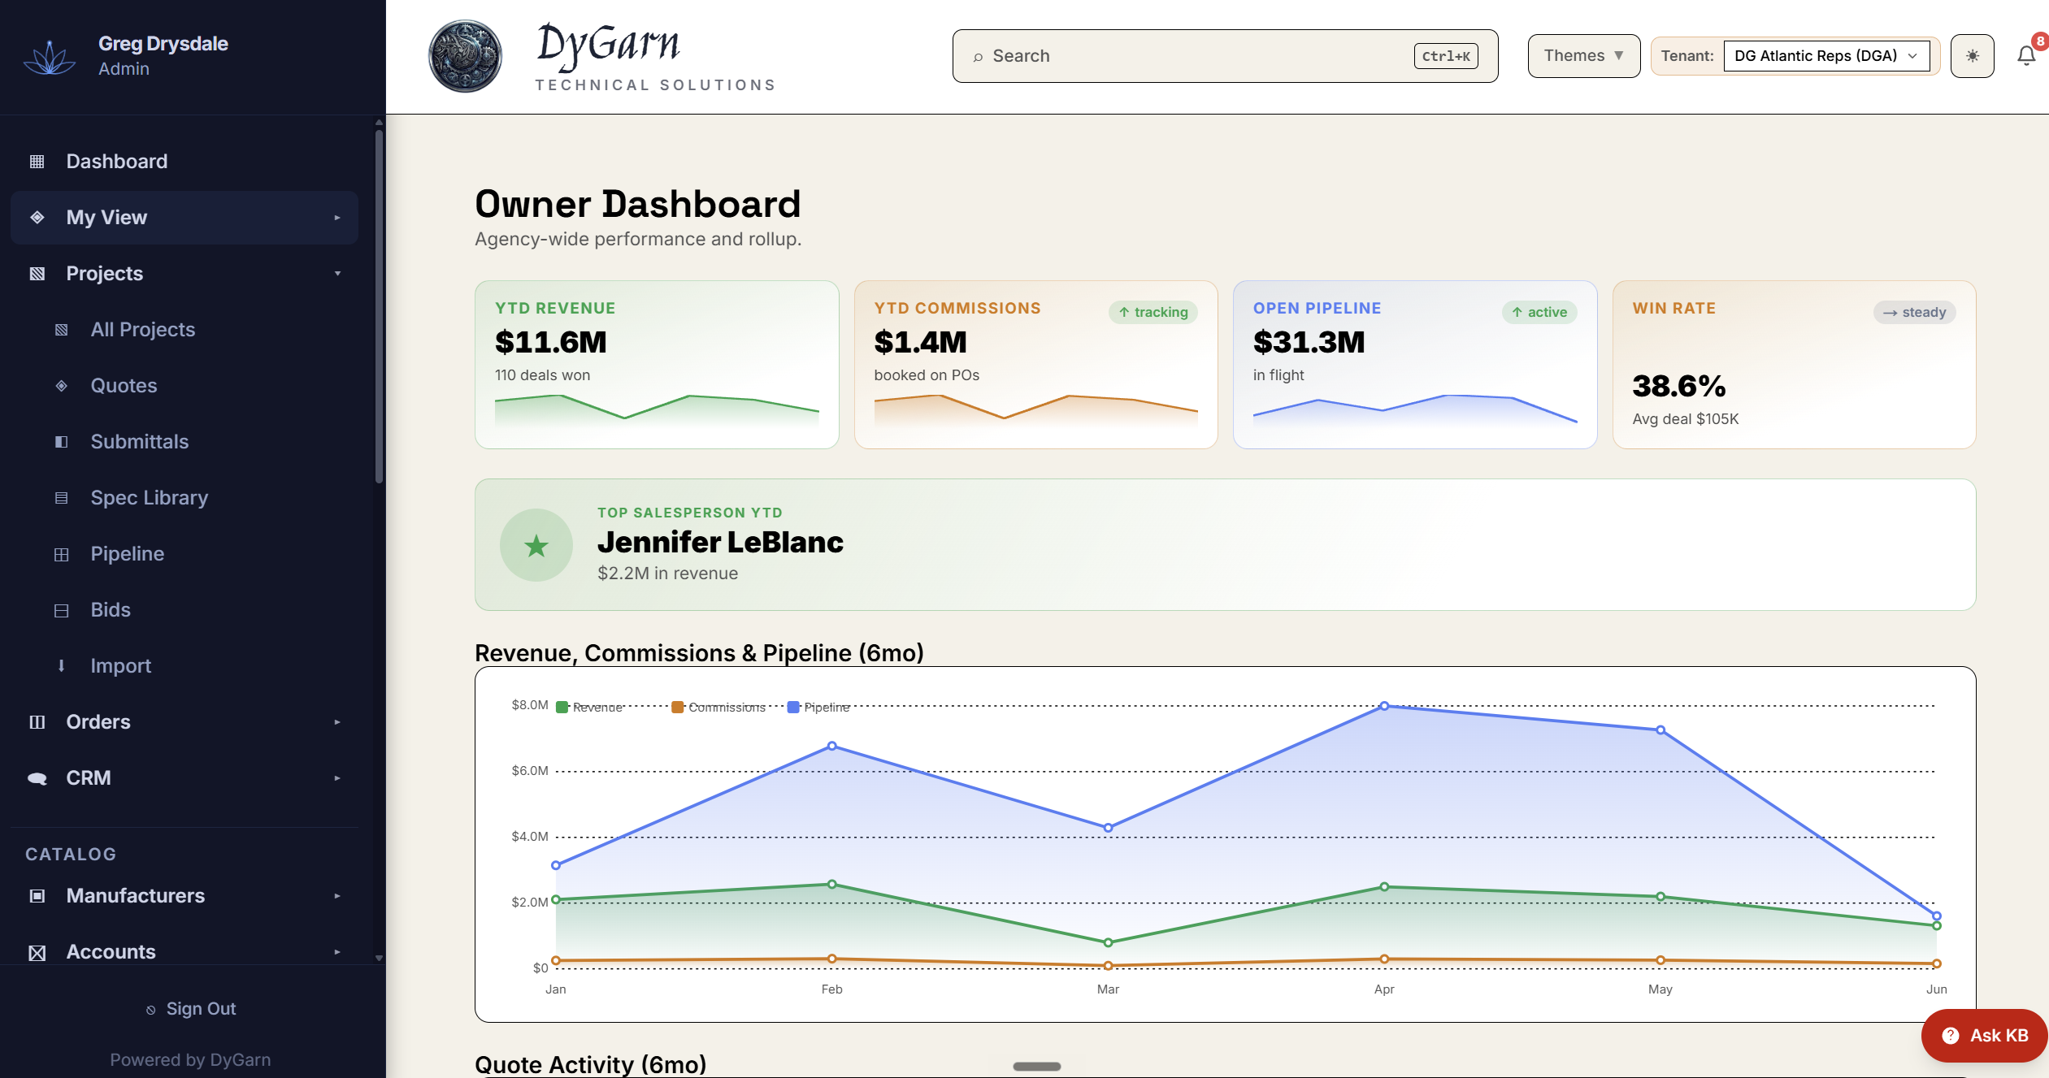The image size is (2049, 1078).
Task: Click the Orders columns icon
Action: pyautogui.click(x=37, y=722)
